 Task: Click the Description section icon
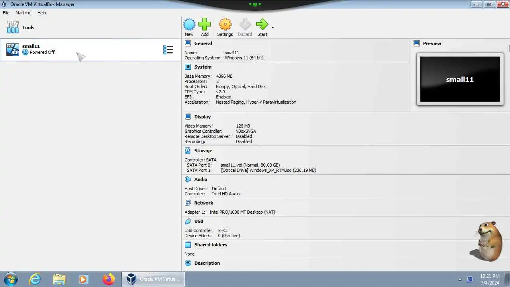click(x=188, y=263)
